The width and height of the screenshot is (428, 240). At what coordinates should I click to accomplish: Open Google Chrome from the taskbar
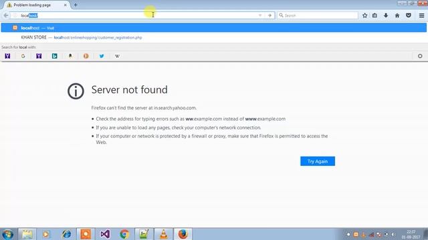(x=124, y=234)
